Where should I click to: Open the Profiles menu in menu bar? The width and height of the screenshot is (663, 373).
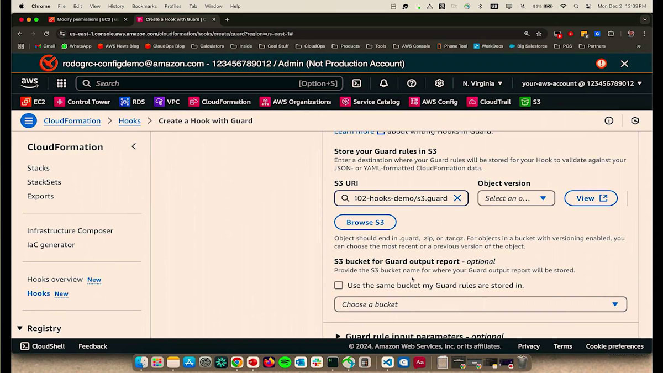tap(173, 6)
